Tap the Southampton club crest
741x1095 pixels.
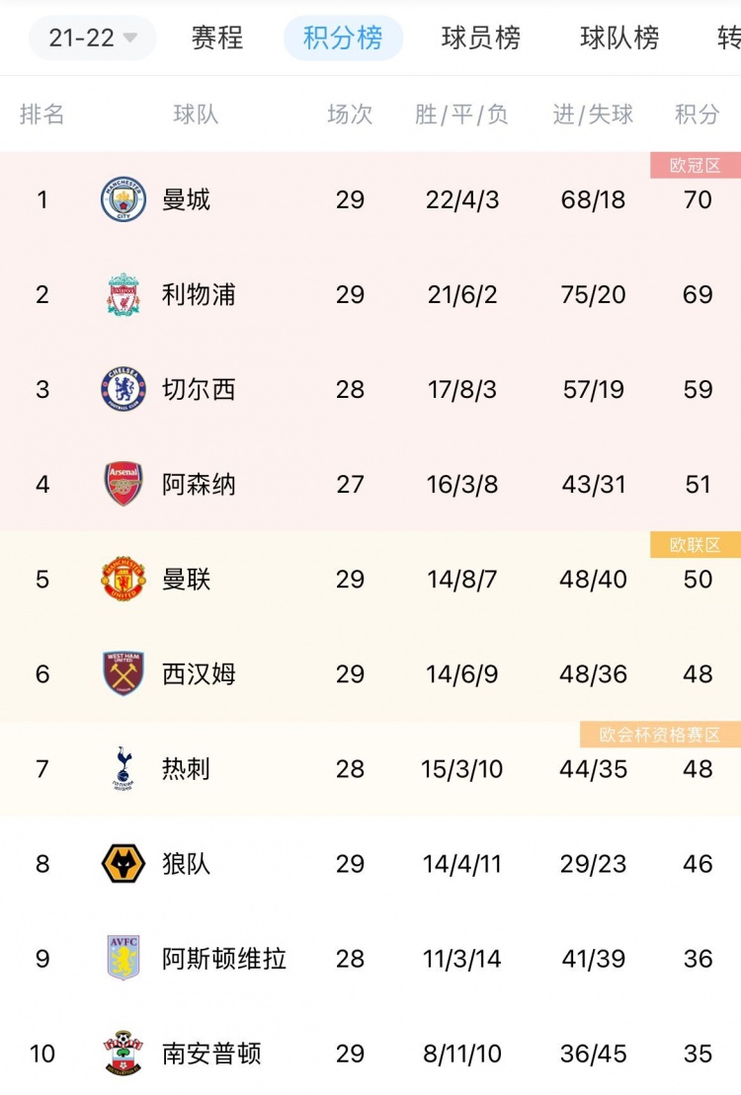click(x=123, y=1054)
